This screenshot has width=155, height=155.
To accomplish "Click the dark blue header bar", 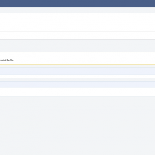I will pos(77,3).
